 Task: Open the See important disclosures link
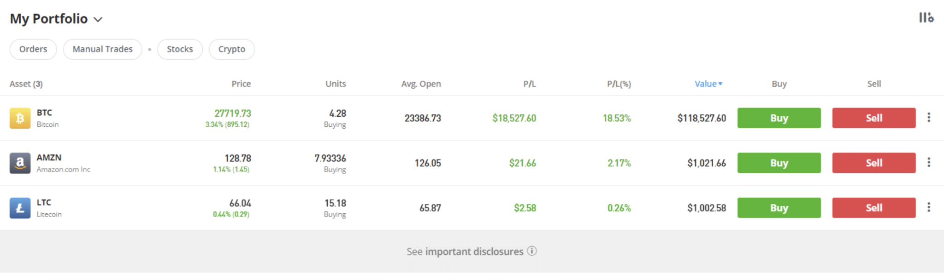(x=465, y=252)
